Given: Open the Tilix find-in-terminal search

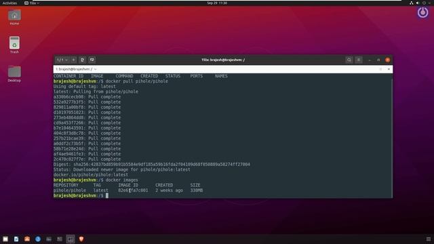Looking at the screenshot, I should tap(349, 60).
